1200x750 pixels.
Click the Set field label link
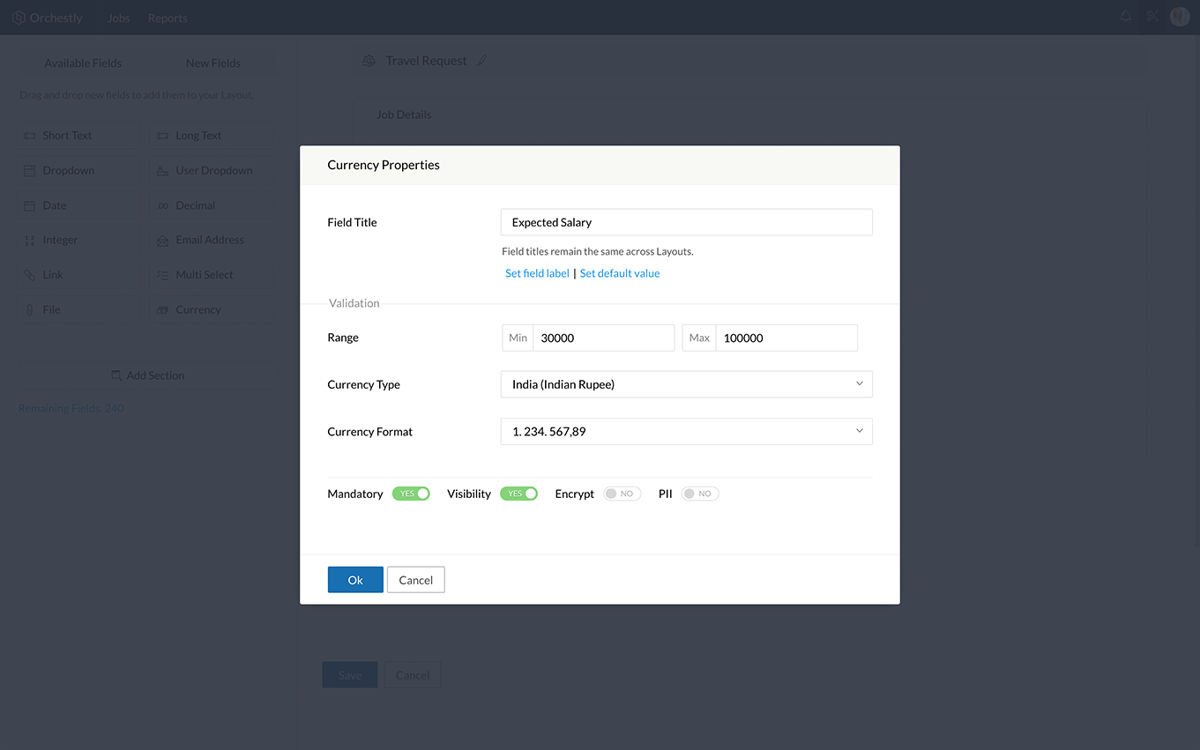(537, 273)
